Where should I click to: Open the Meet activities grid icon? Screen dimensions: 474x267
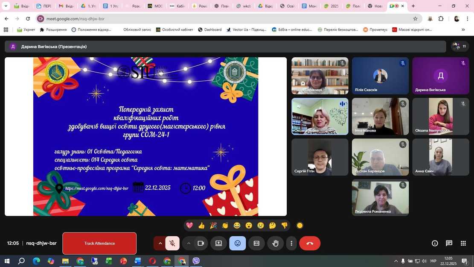pos(463,243)
